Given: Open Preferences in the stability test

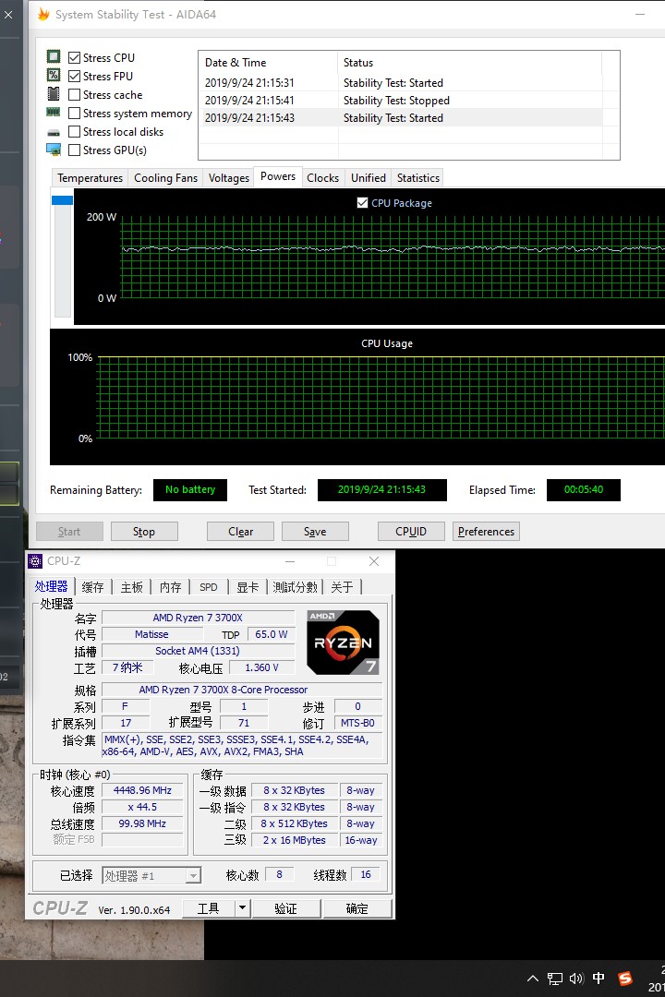Looking at the screenshot, I should tap(486, 532).
